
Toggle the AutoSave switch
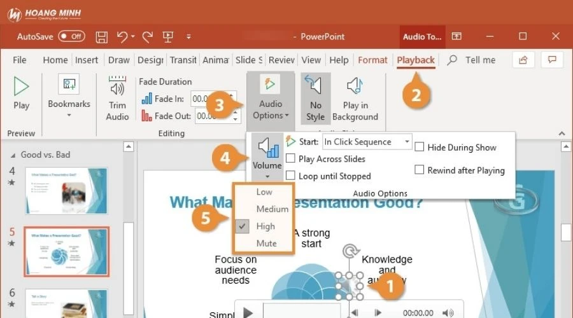71,36
